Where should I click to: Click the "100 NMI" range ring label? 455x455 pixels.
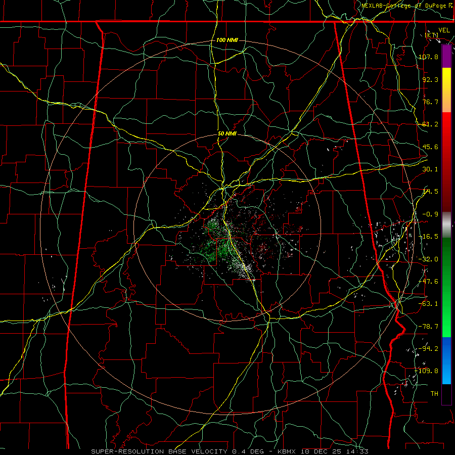pos(227,40)
